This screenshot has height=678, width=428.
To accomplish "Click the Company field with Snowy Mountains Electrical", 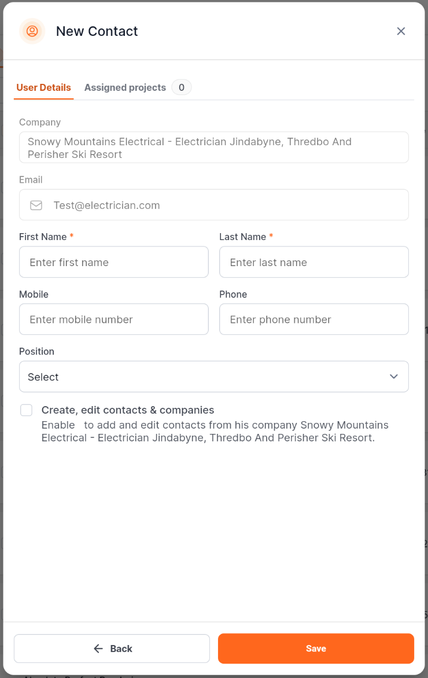I will 214,148.
